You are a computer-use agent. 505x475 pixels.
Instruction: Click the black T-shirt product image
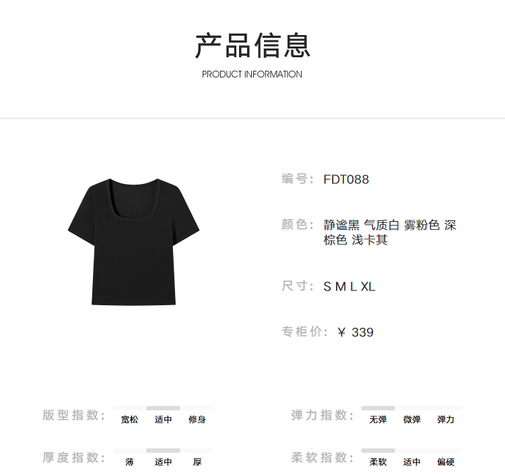pyautogui.click(x=134, y=242)
